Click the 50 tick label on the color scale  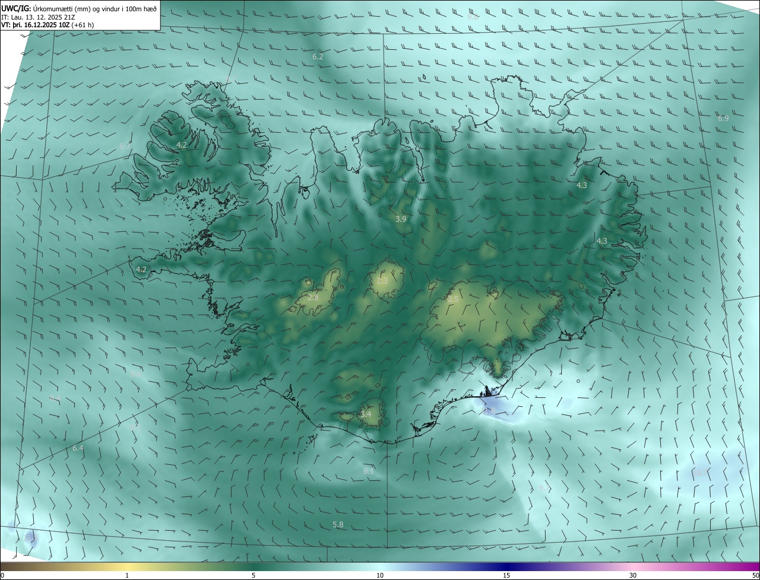[755, 575]
